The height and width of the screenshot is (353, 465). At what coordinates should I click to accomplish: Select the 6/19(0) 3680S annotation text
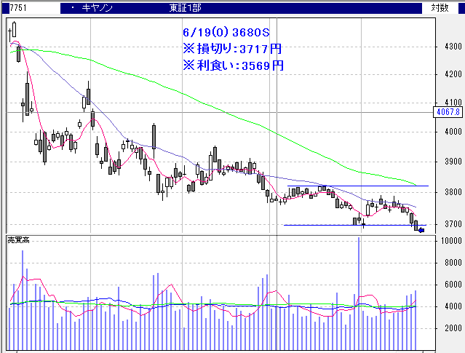226,33
